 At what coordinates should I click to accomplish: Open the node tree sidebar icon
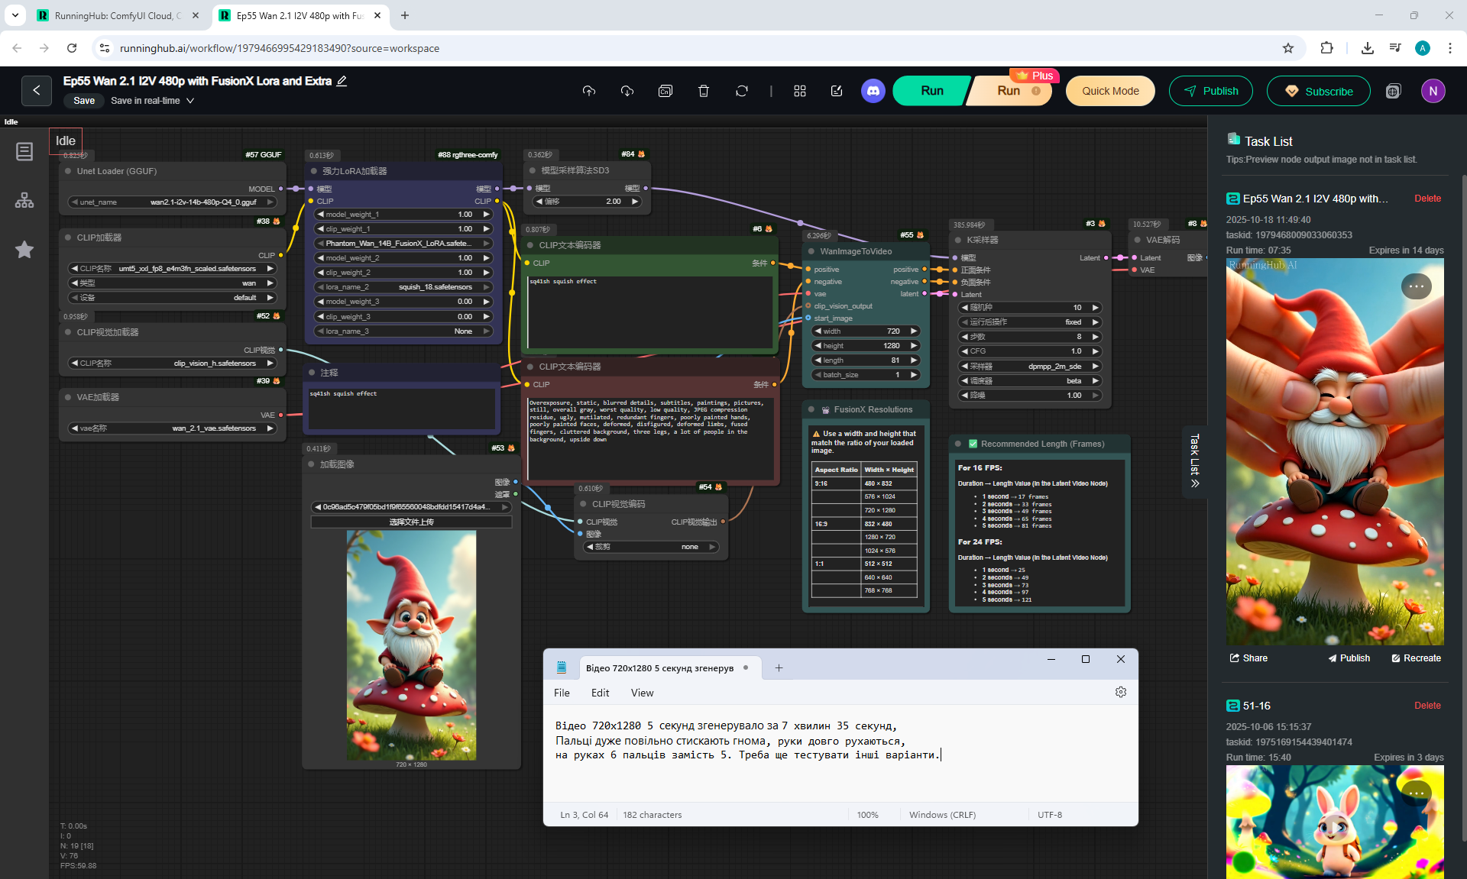pyautogui.click(x=24, y=201)
